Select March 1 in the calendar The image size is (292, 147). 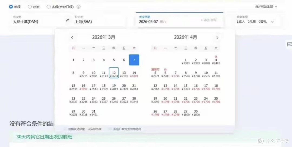click(x=73, y=60)
